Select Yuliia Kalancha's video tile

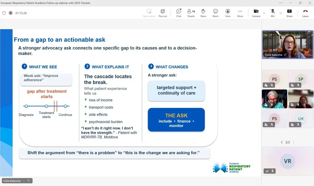(287, 44)
